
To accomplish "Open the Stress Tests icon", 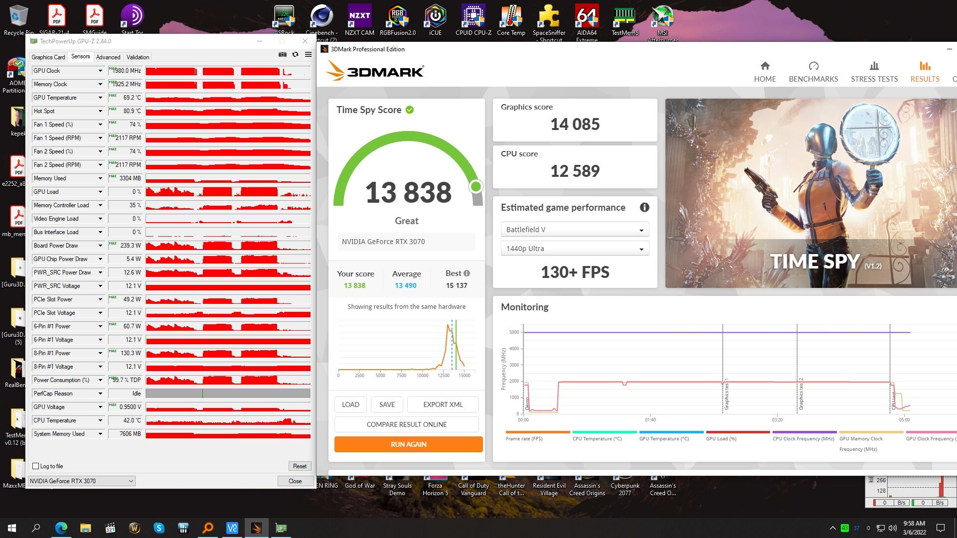I will (874, 66).
